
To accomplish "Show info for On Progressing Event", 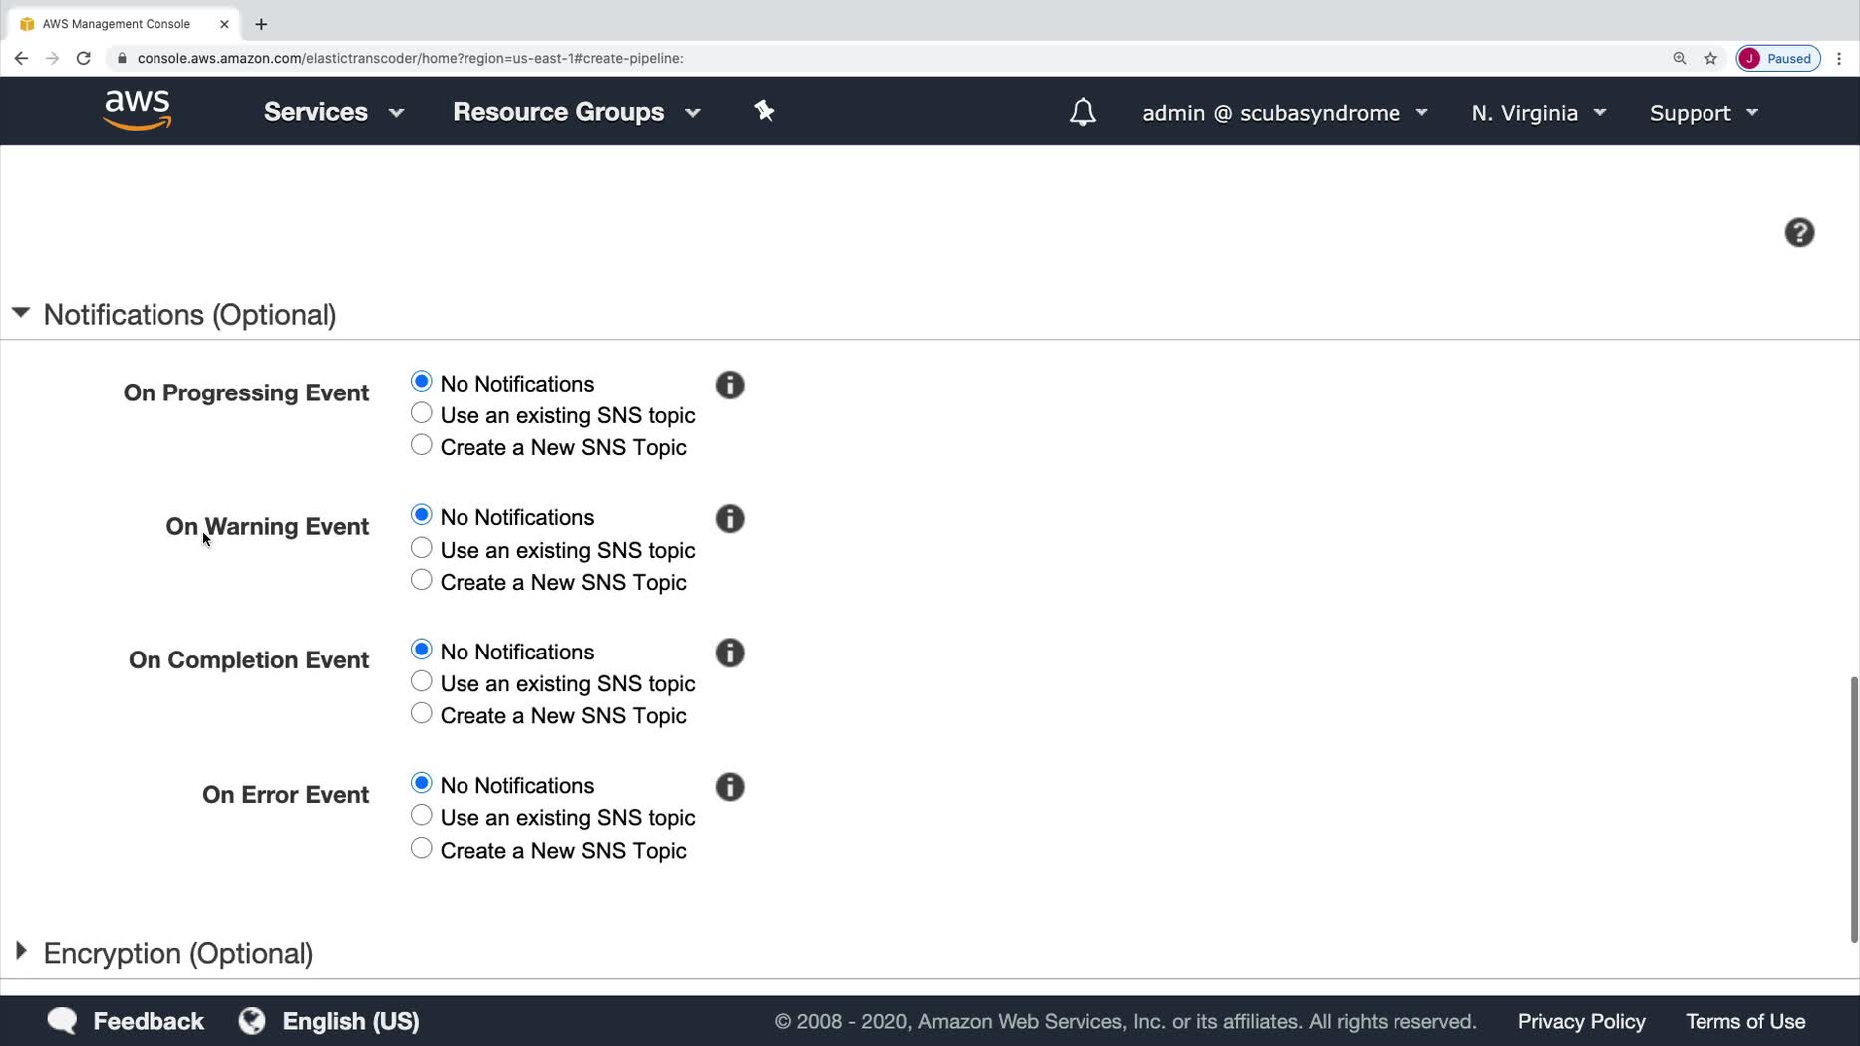I will click(730, 386).
